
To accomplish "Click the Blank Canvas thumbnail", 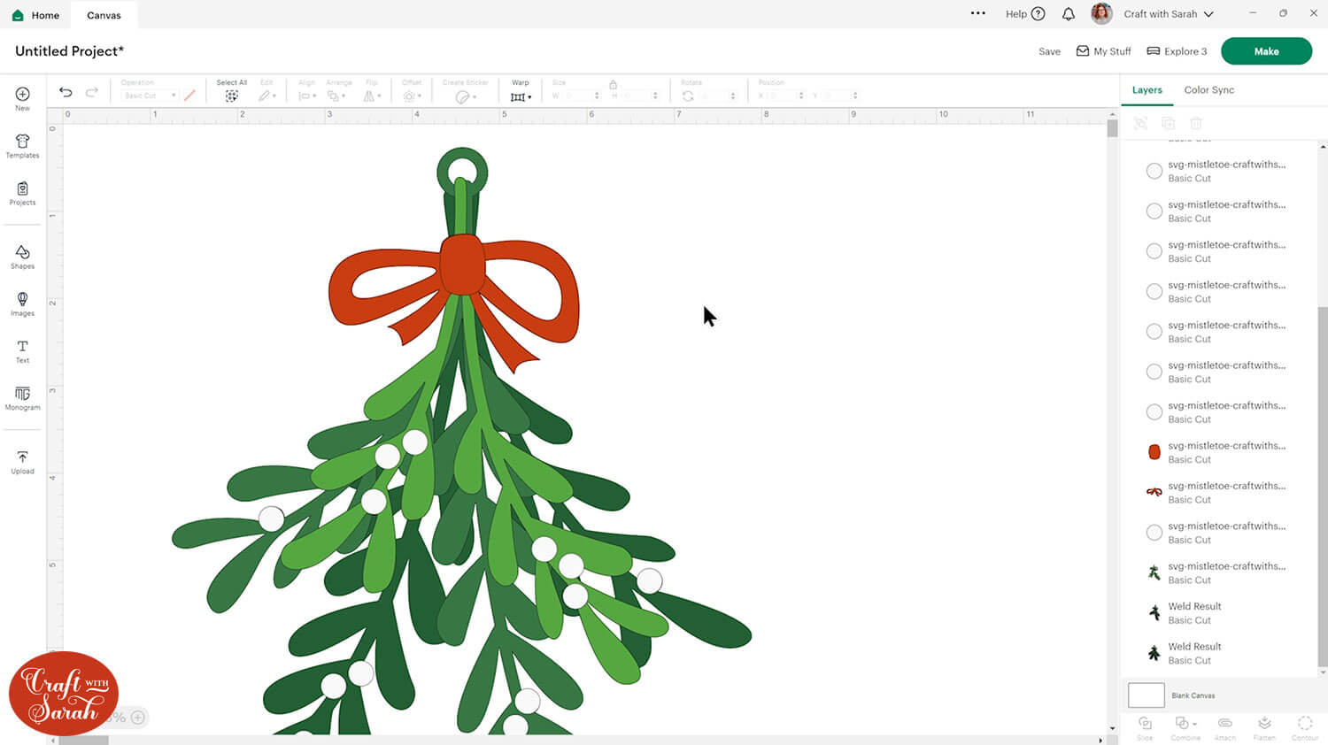I will (1146, 695).
